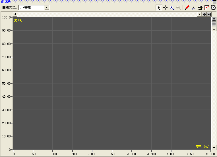The image size is (217, 157).
Task: Click the greyed zoom out magnifier
Action: [178, 8]
